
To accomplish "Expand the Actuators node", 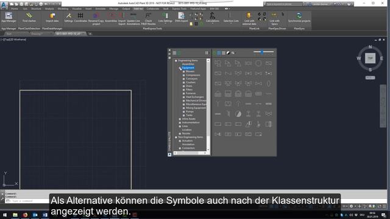I will [x=180, y=141].
